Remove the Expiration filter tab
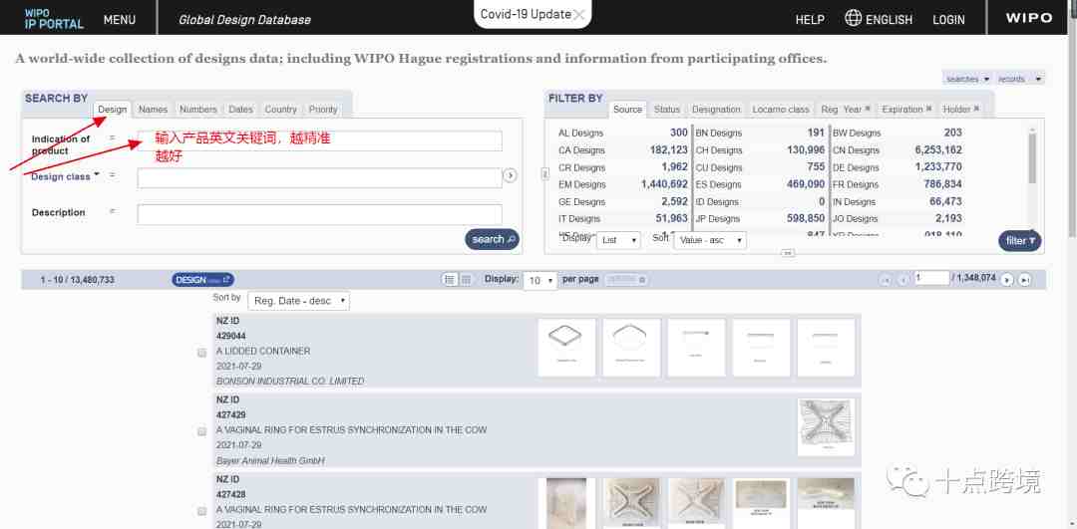This screenshot has width=1077, height=529. pos(928,109)
